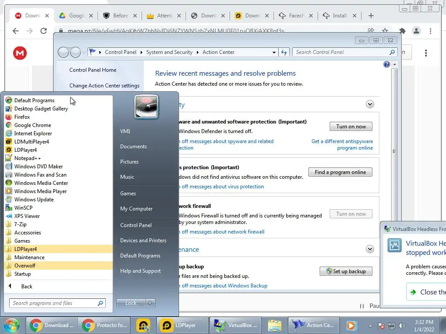Viewport: 446px width, 334px height.
Task: Open the VM1 user folder
Action: point(125,131)
